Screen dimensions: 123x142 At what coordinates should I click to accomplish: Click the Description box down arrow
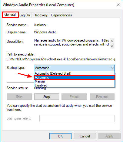coord(112,46)
